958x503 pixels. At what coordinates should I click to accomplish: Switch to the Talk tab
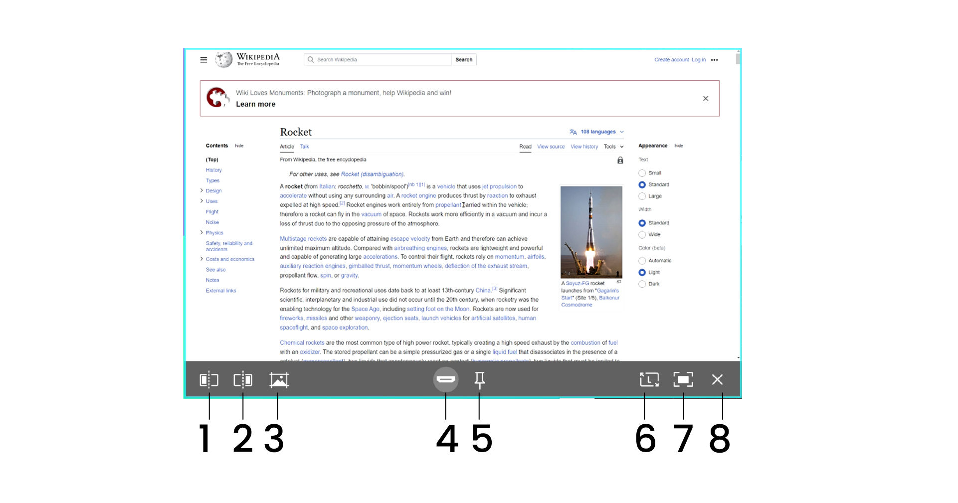(x=304, y=147)
